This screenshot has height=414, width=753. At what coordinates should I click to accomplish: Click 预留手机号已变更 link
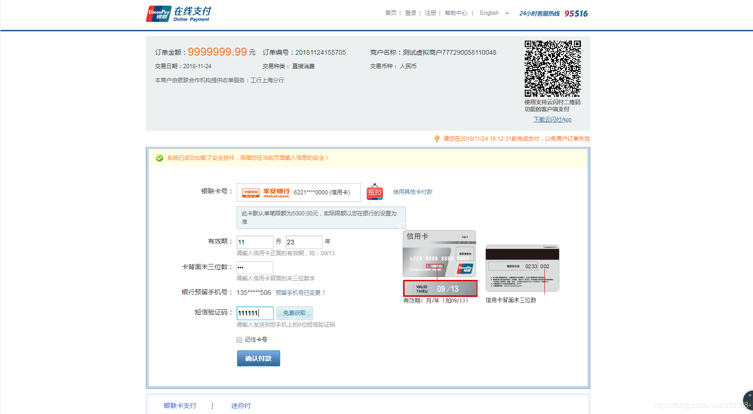(x=300, y=293)
